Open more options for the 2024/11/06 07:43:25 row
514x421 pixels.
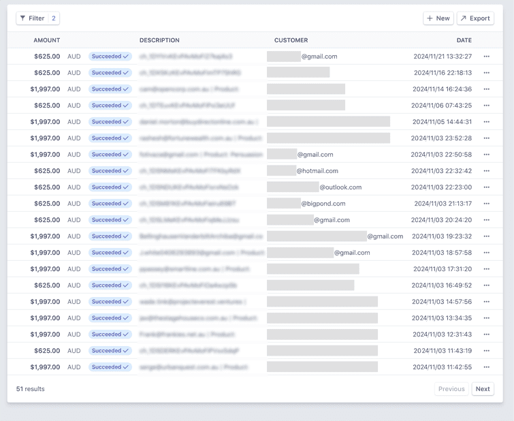click(487, 106)
